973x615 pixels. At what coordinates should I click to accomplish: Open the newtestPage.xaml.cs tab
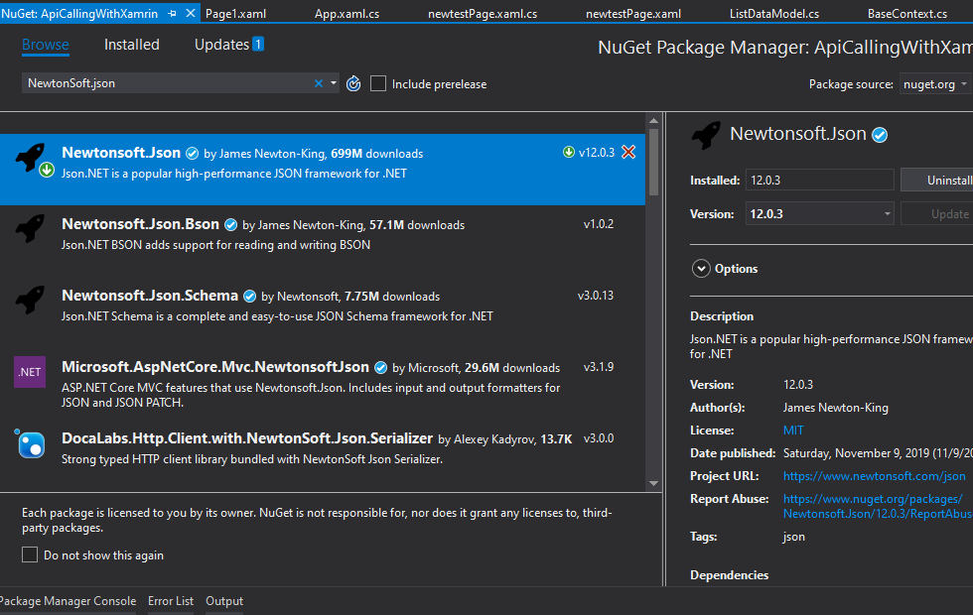pyautogui.click(x=483, y=14)
